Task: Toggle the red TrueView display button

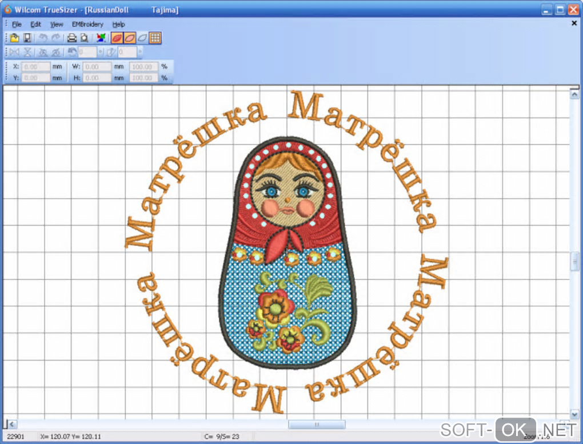Action: [117, 38]
